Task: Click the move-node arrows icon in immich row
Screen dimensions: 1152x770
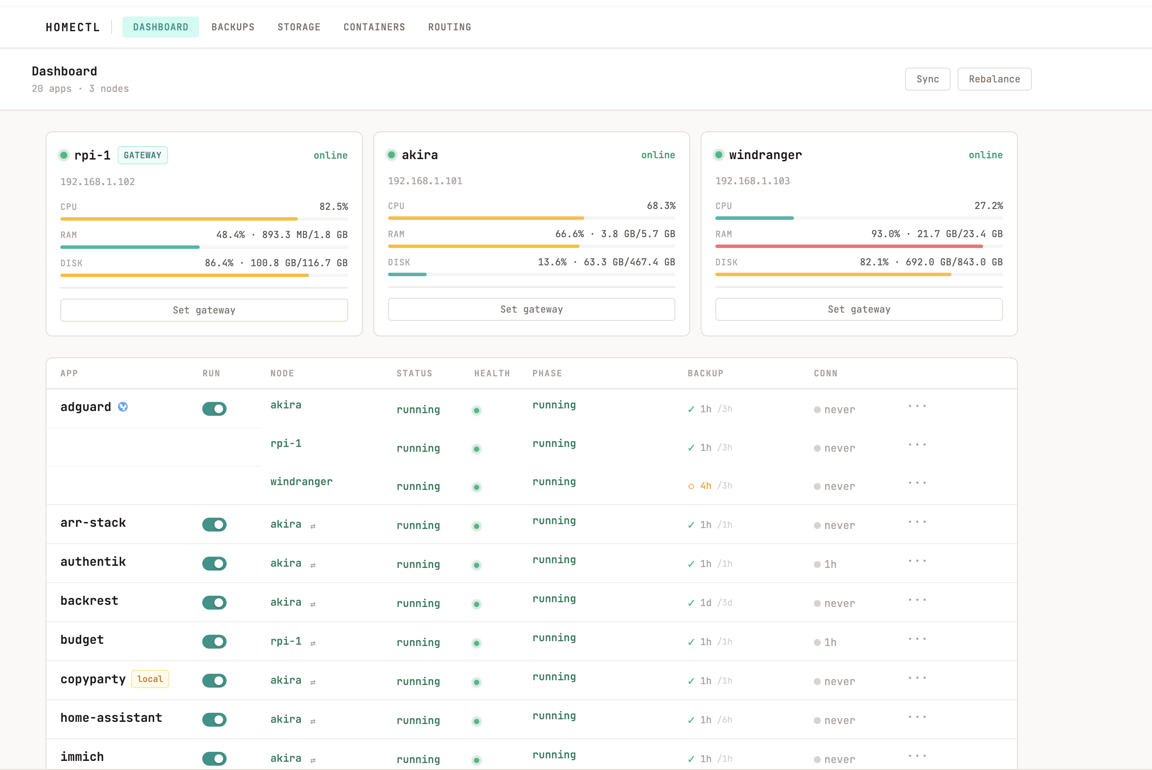Action: (313, 760)
